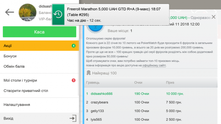Click the exit door arrow icon

point(73,118)
